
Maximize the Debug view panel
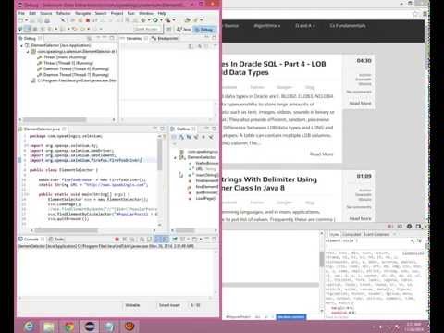tap(112, 38)
